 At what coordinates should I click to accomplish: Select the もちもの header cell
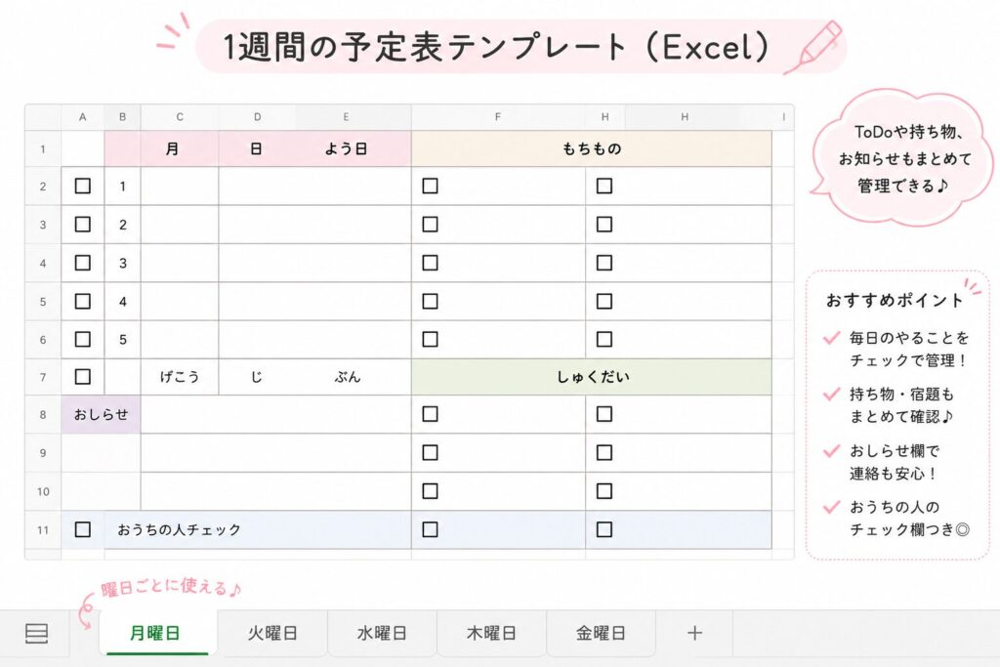pos(592,148)
